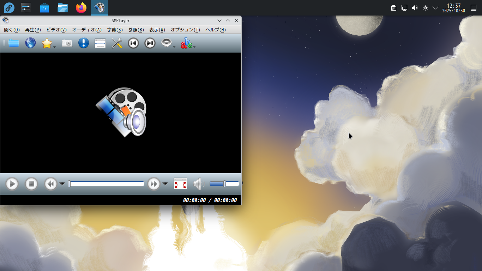Show hidden system tray icons arrow
Image resolution: width=482 pixels, height=271 pixels.
435,8
